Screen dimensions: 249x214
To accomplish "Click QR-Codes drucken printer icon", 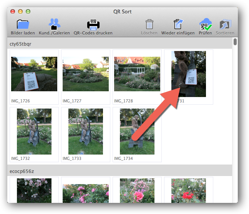I will 93,25.
